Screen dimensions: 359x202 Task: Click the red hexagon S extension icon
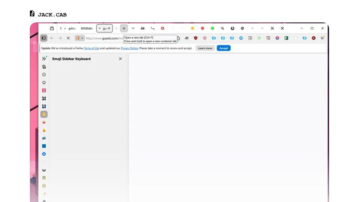click(x=205, y=38)
